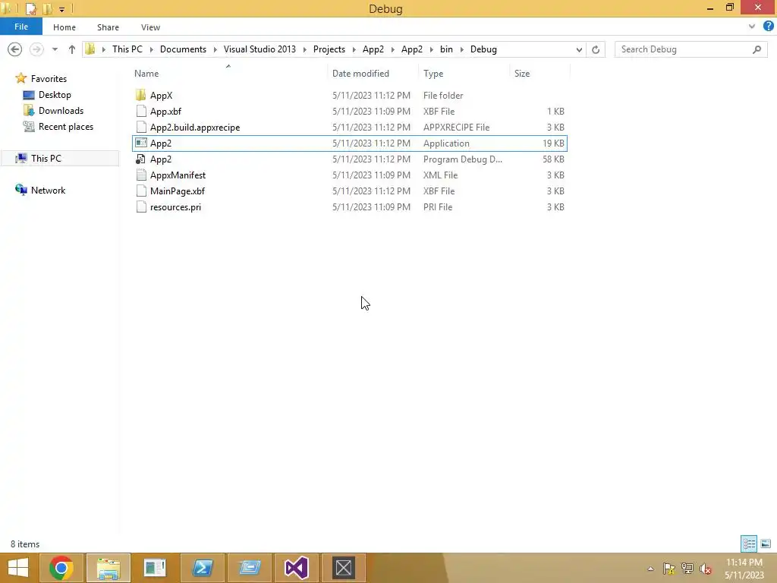The width and height of the screenshot is (777, 583).
Task: Click 'bin' in address breadcrumb
Action: (x=446, y=49)
